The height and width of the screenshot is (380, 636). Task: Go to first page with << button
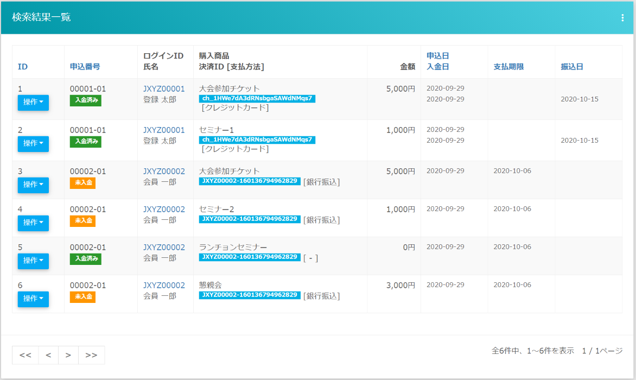tap(26, 355)
